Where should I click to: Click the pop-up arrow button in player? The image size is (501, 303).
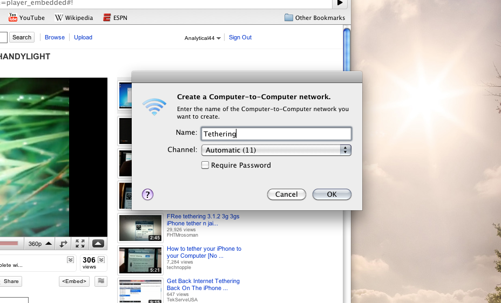pos(98,244)
